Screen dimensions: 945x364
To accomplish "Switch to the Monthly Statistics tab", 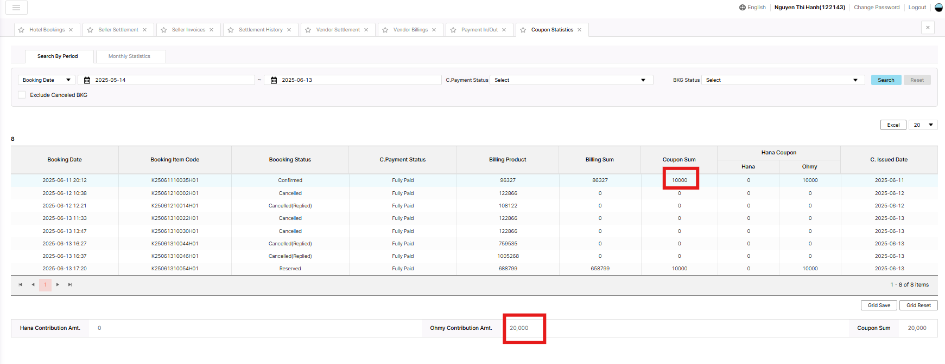I will click(129, 56).
